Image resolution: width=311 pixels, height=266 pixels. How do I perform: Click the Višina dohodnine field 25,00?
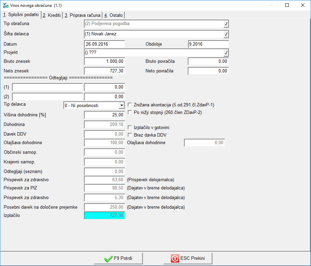104,115
